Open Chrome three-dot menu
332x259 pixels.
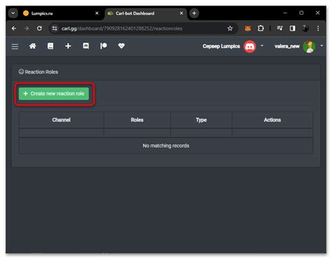tap(318, 29)
